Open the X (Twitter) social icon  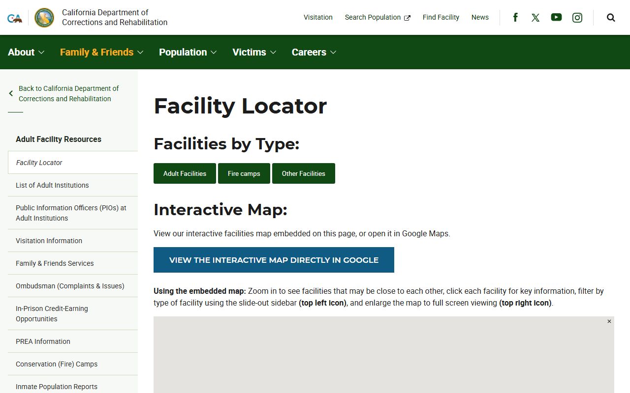coord(535,18)
